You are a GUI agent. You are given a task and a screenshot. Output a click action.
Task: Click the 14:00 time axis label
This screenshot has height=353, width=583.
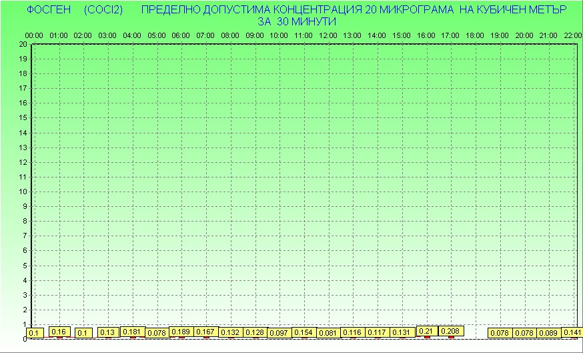click(x=377, y=36)
